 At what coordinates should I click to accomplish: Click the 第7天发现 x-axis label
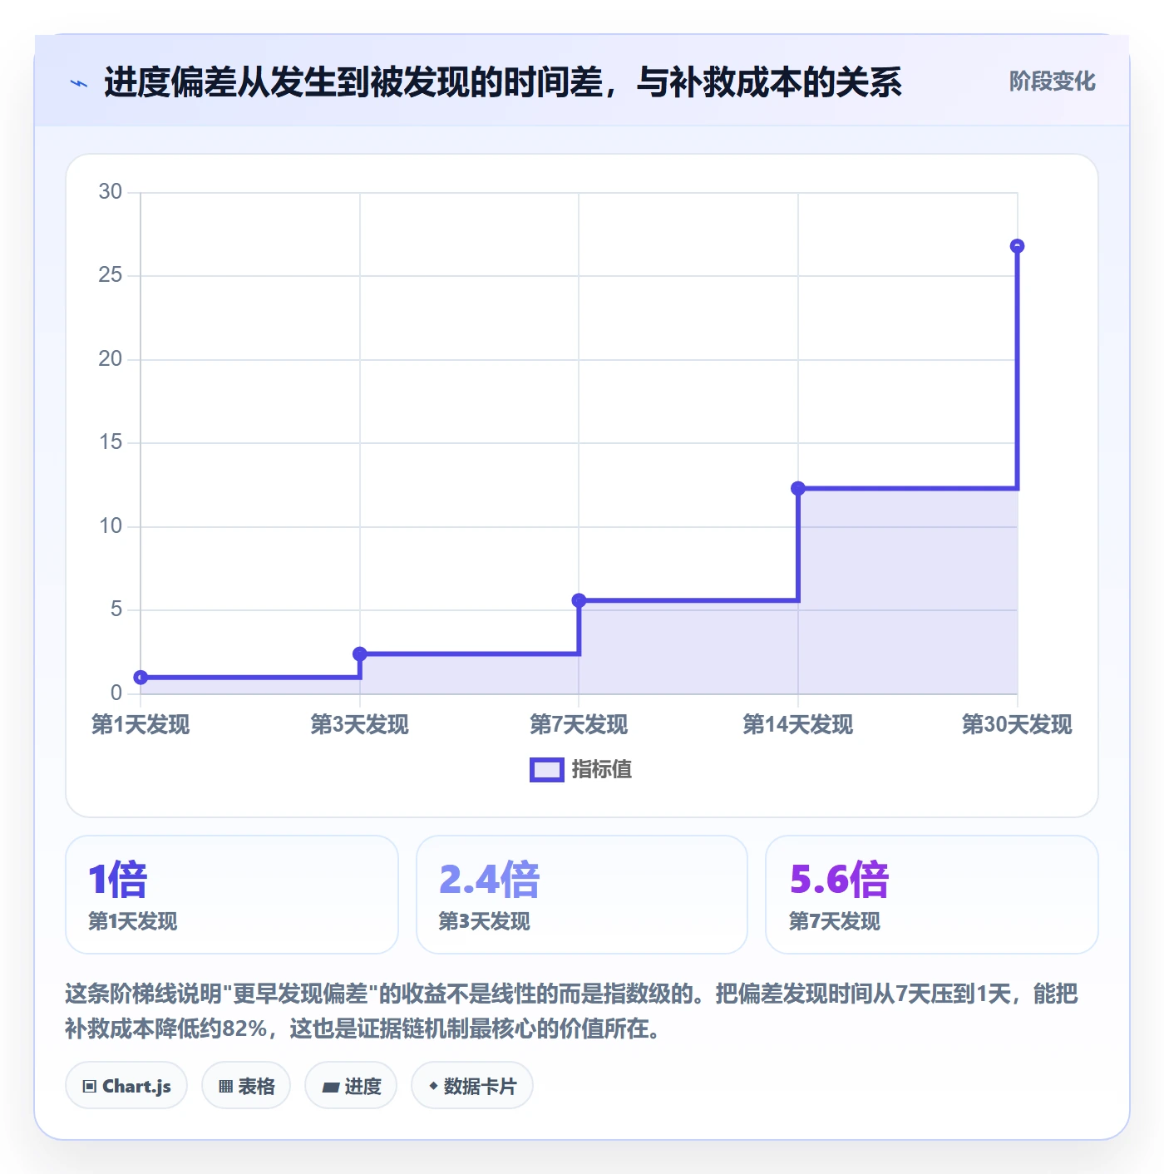point(579,725)
